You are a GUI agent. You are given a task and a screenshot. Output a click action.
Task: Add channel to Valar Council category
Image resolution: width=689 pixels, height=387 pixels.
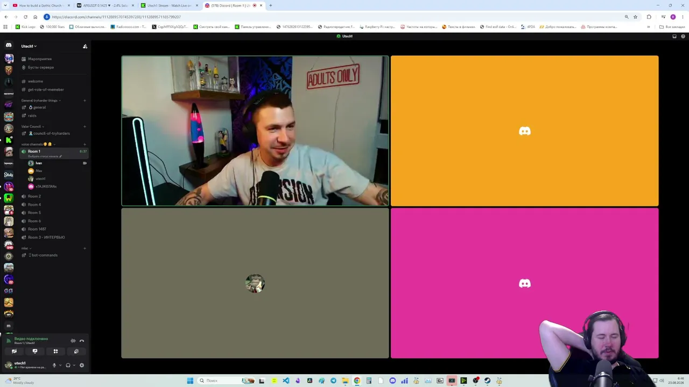85,127
